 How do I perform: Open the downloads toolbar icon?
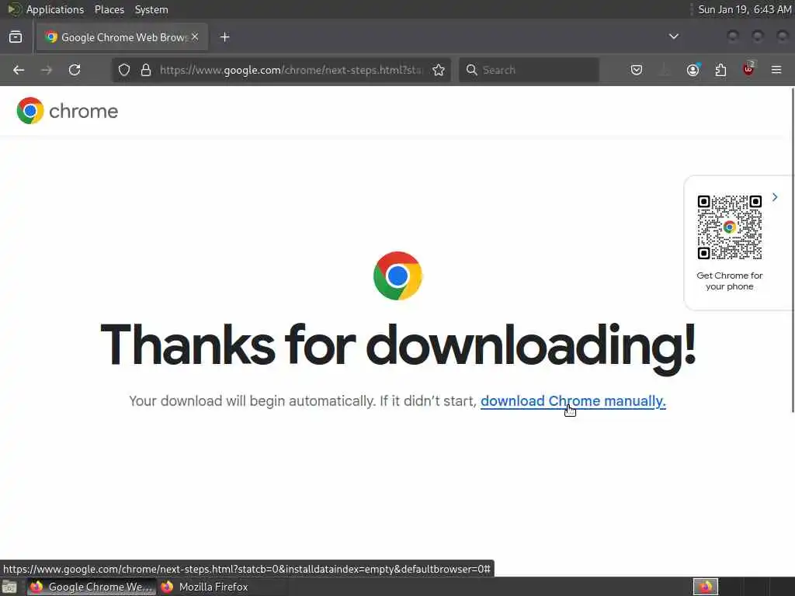point(665,70)
